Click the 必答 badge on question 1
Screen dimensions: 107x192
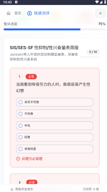pyautogui.click(x=31, y=77)
